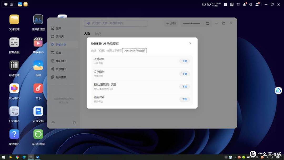Open 我的相册 in the Photos sidebar
This screenshot has height=160, width=284.
point(64,61)
